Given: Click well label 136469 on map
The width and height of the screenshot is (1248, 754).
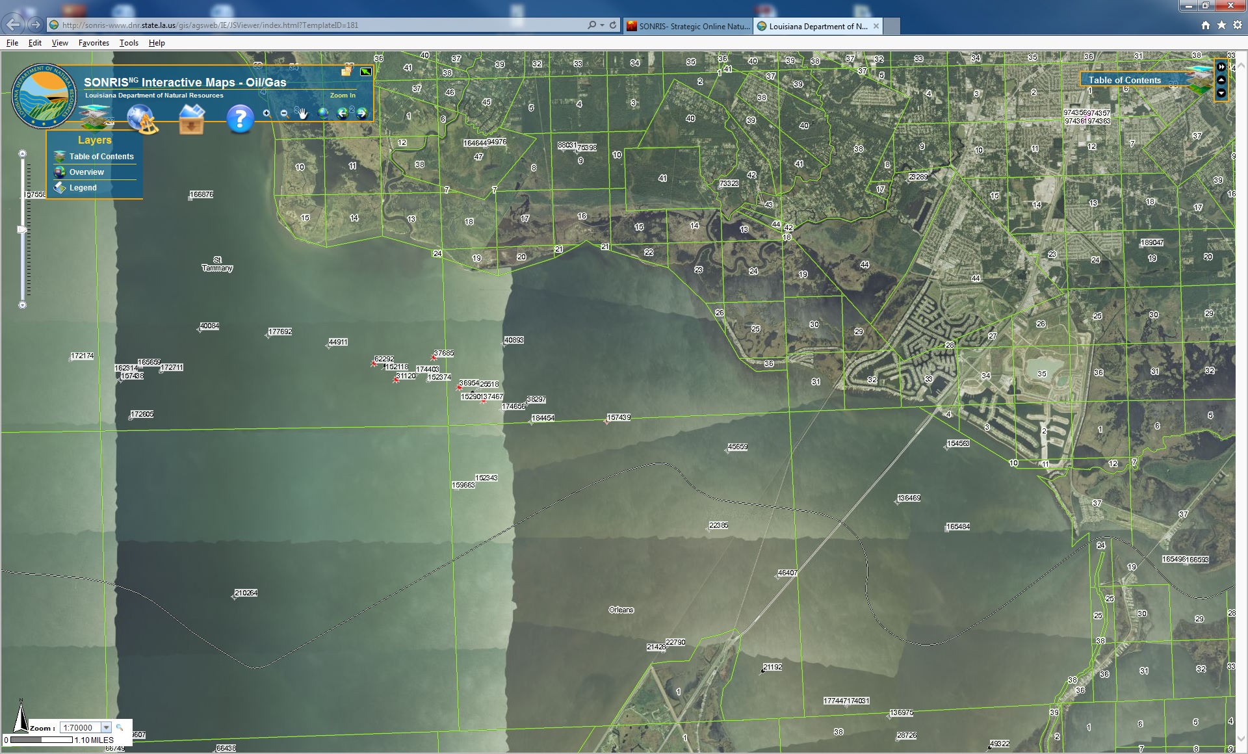Looking at the screenshot, I should tap(909, 498).
